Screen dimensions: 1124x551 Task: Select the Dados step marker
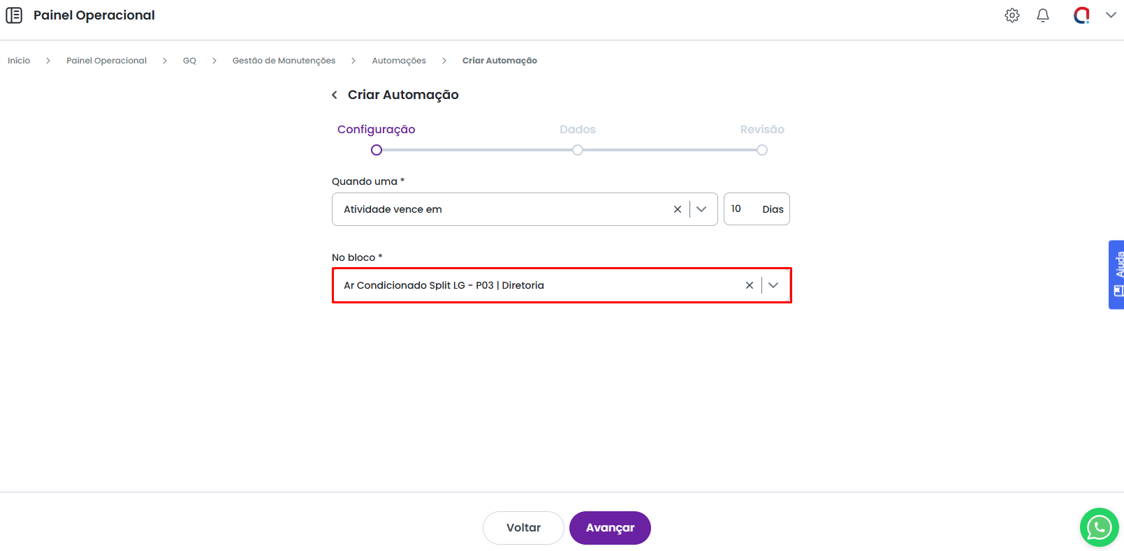coord(578,150)
